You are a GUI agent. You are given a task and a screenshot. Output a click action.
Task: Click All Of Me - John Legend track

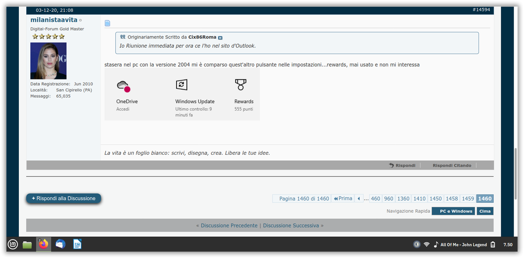click(463, 244)
